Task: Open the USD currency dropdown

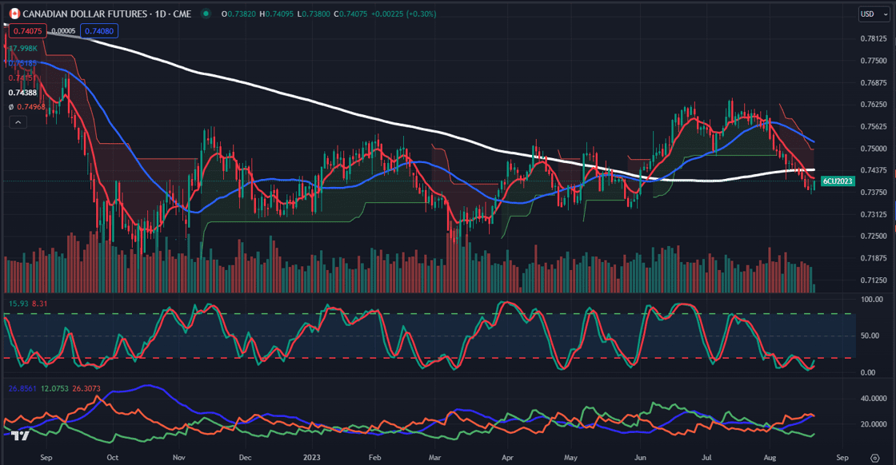Action: pos(874,14)
